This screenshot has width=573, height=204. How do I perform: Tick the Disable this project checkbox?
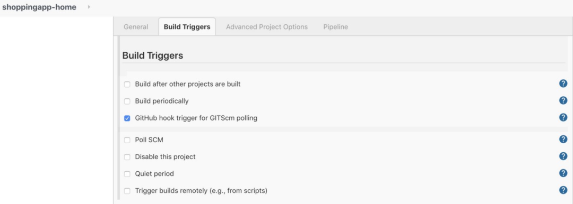(127, 157)
